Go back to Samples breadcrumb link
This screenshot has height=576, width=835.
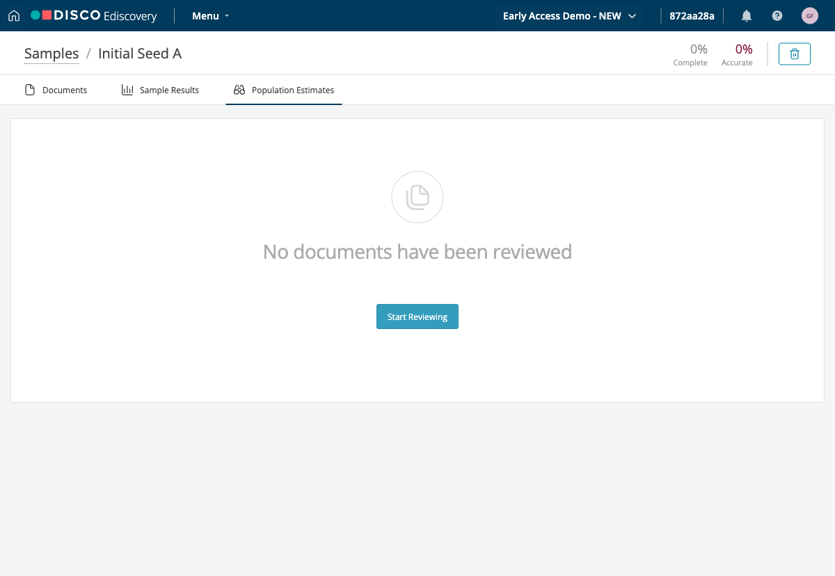tap(51, 54)
